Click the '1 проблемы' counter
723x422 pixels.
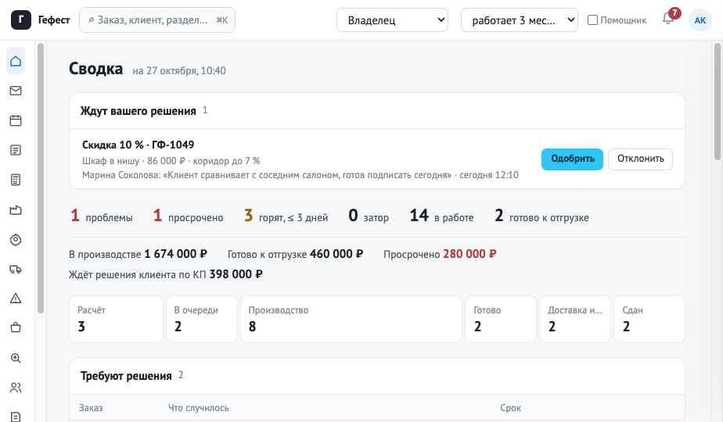point(102,216)
